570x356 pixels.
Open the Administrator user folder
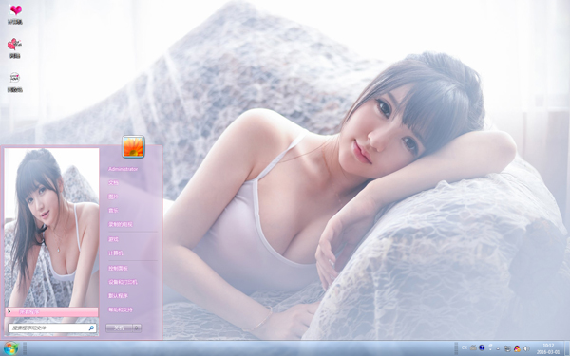(123, 169)
